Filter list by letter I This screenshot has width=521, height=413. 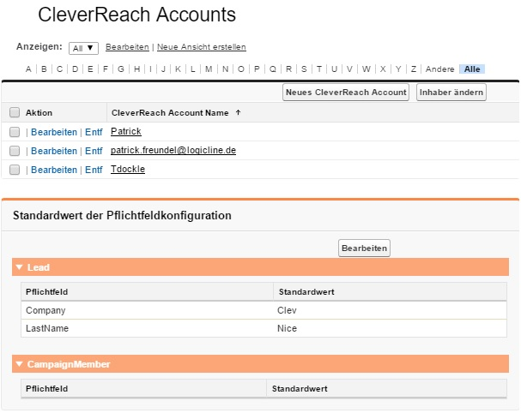150,69
